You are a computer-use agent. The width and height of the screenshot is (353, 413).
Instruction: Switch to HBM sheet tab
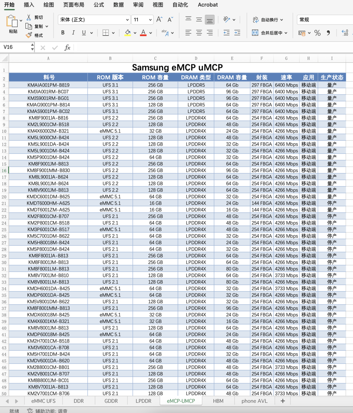(x=218, y=401)
